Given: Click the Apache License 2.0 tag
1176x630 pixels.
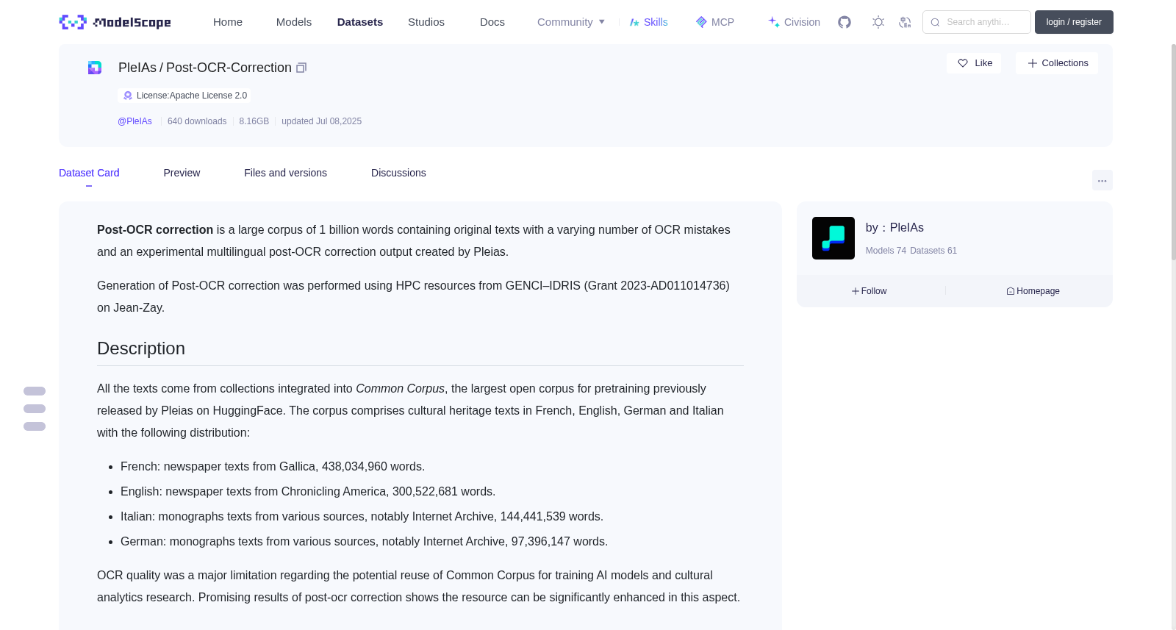Looking at the screenshot, I should [184, 96].
